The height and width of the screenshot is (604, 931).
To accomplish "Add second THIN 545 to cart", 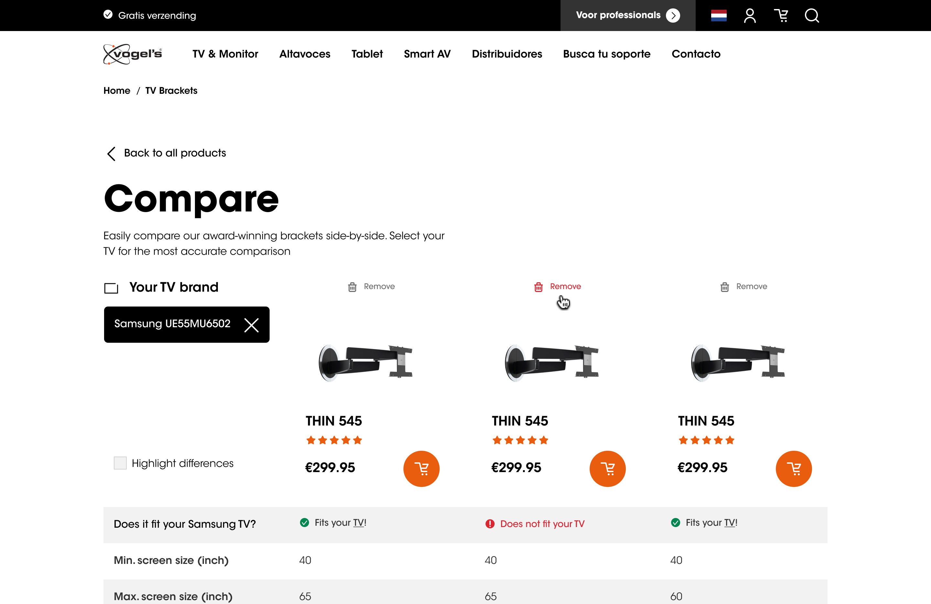I will 607,469.
